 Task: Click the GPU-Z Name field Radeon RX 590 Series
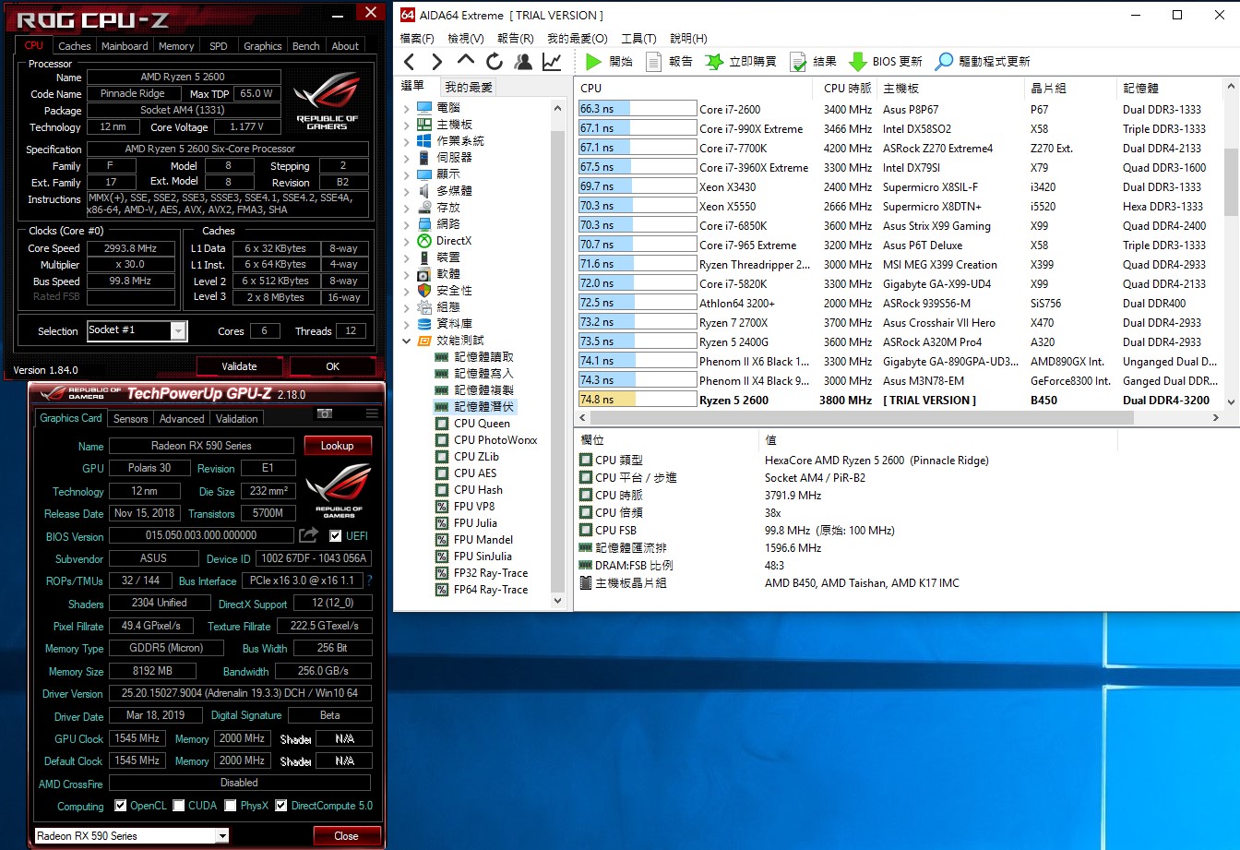click(201, 446)
